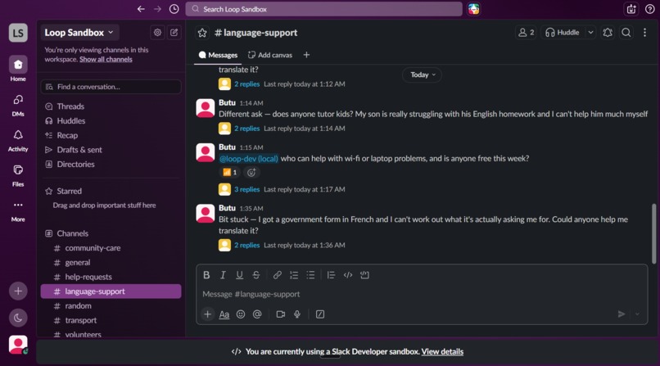Toggle bold formatting
This screenshot has height=366, width=660.
tap(206, 275)
